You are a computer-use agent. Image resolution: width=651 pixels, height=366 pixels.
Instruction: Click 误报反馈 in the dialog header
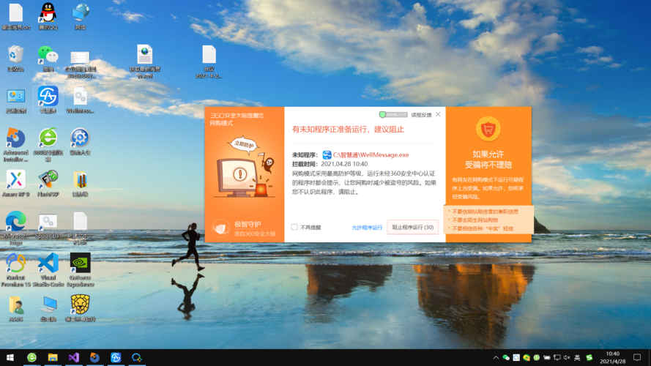pos(421,115)
